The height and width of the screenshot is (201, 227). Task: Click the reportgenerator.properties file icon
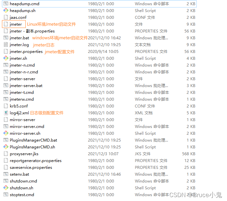(x=6, y=161)
